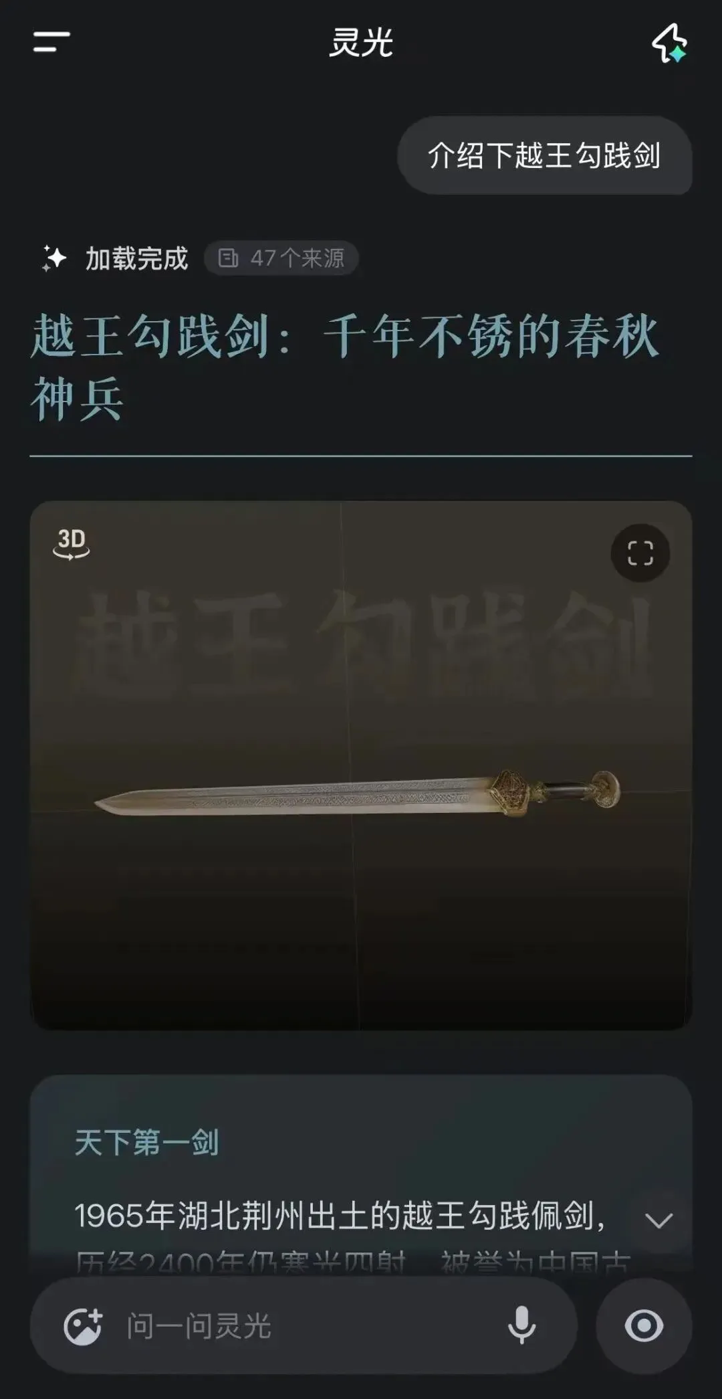Tap the round eye camera button

[x=644, y=1325]
